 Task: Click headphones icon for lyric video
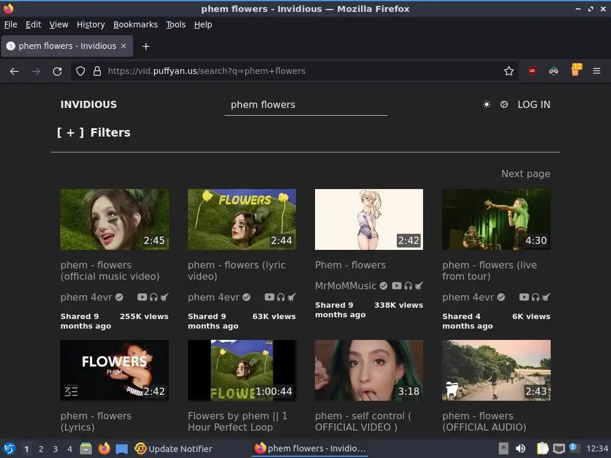click(281, 297)
